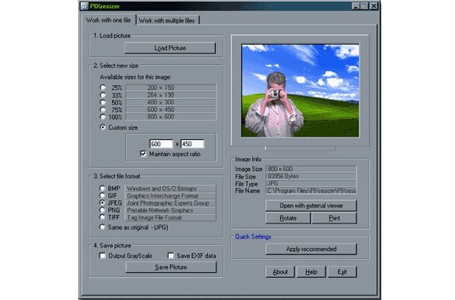
Task: Click the 264 x 198 size text
Action: tap(161, 94)
